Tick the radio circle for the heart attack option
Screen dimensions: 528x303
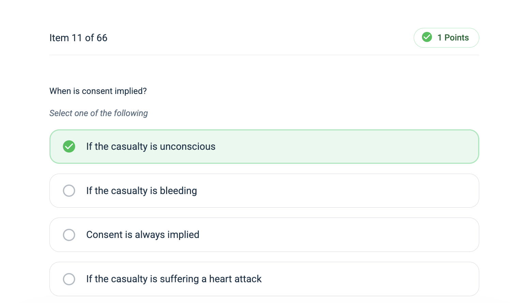(69, 279)
